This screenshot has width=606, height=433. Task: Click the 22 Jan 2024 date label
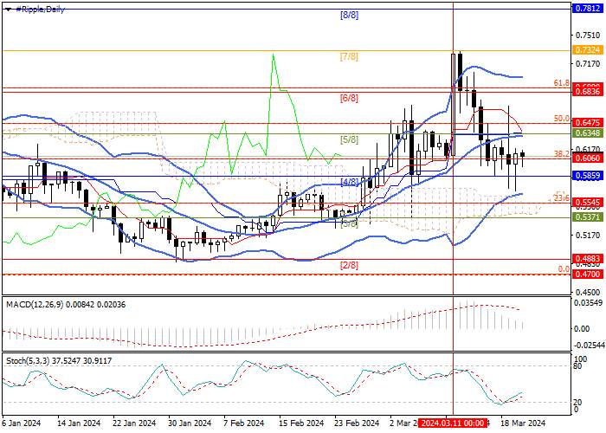click(x=134, y=423)
